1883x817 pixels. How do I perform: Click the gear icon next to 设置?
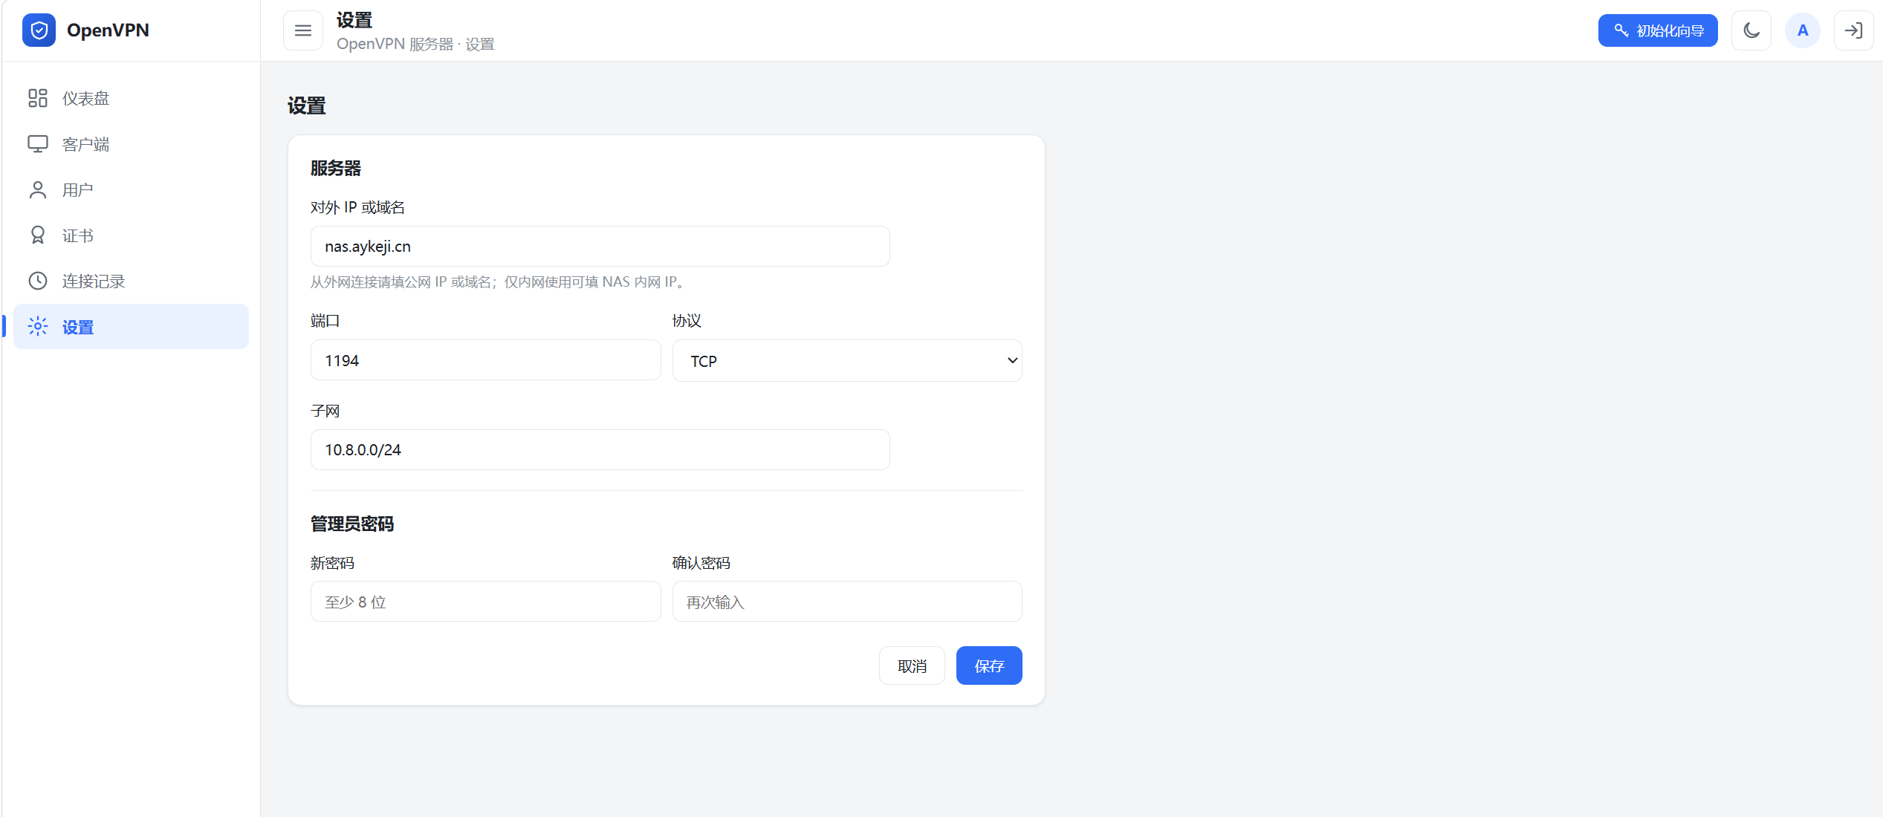tap(38, 327)
